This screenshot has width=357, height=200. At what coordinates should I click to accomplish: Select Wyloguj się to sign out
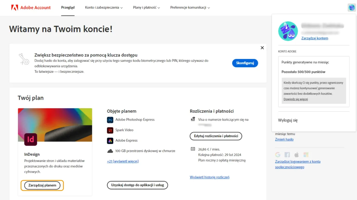pyautogui.click(x=288, y=120)
